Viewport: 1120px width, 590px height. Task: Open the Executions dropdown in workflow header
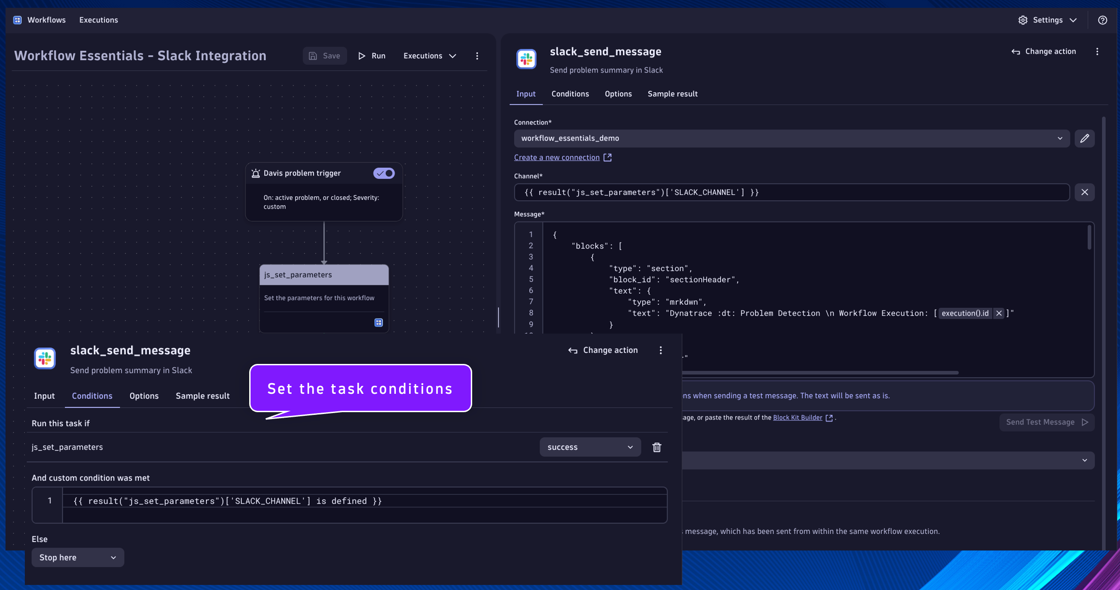(x=429, y=56)
